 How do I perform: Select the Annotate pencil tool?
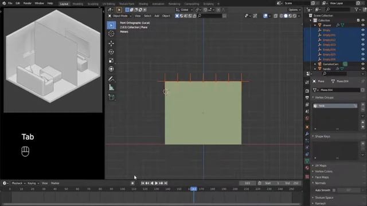[111, 79]
